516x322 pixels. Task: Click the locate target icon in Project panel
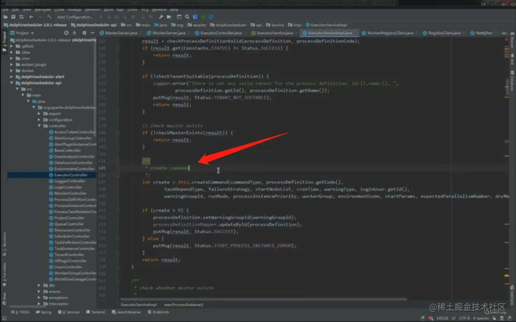click(x=66, y=33)
